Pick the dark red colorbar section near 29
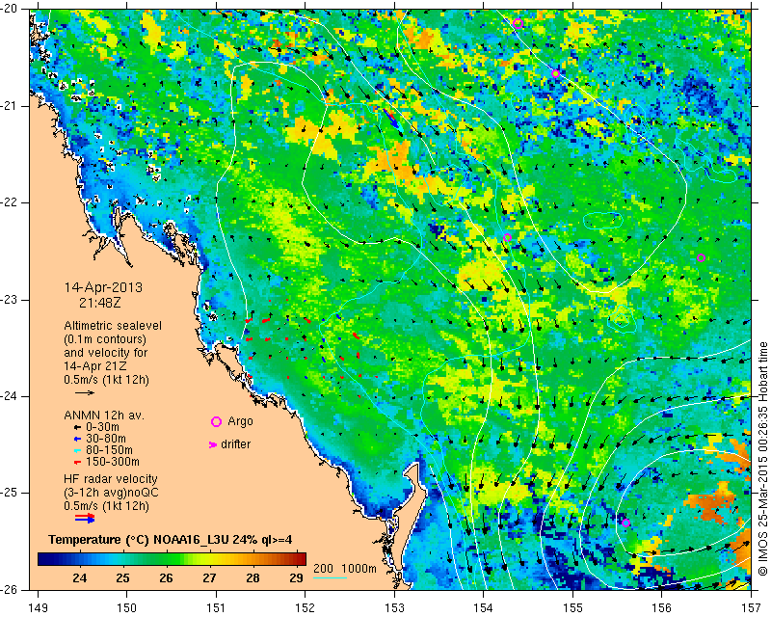The image size is (771, 617). point(296,559)
